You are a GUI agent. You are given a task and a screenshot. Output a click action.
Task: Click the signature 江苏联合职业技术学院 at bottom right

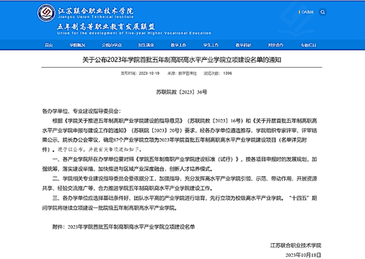(x=296, y=245)
